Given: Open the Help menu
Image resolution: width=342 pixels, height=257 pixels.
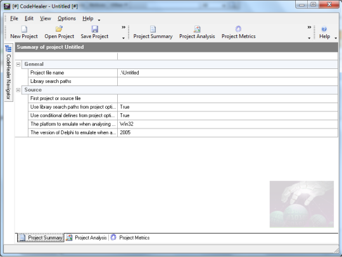Looking at the screenshot, I should [87, 18].
